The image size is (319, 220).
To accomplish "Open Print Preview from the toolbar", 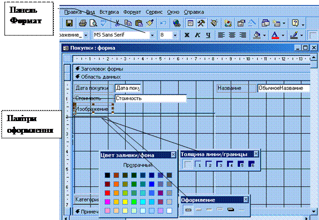I will pos(93,23).
